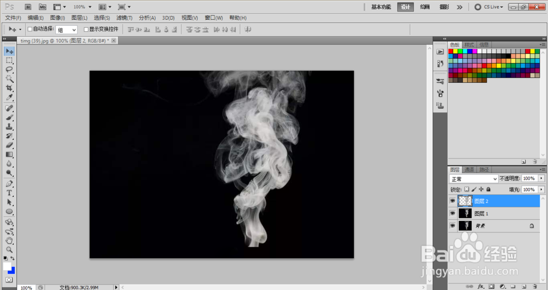
Task: Switch to the 样式 tab
Action: coord(469,45)
